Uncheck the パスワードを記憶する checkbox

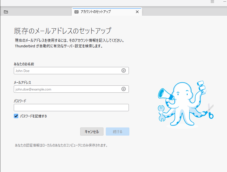click(16, 116)
